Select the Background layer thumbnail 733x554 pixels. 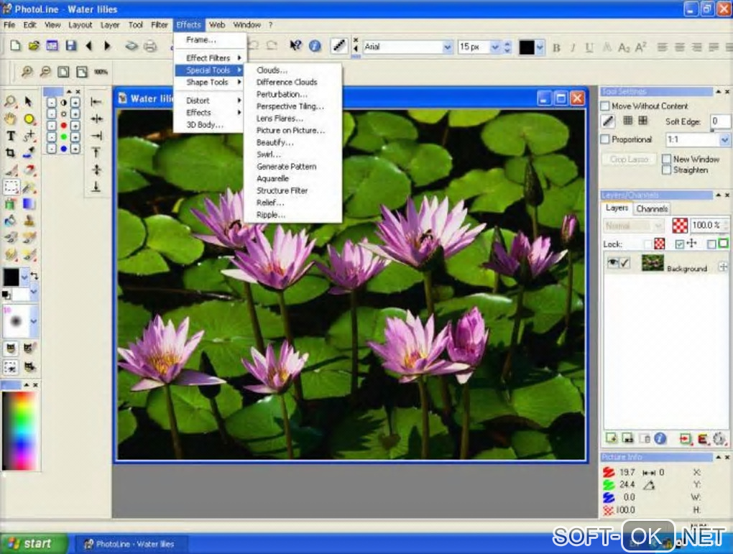coord(652,263)
